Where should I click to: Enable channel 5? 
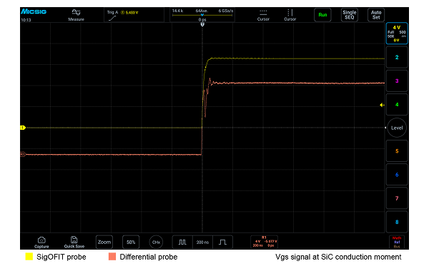(x=397, y=151)
